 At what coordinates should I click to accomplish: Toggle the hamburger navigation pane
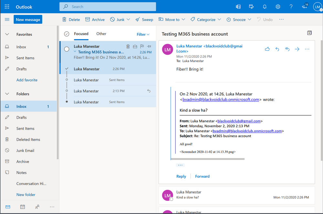[7, 20]
